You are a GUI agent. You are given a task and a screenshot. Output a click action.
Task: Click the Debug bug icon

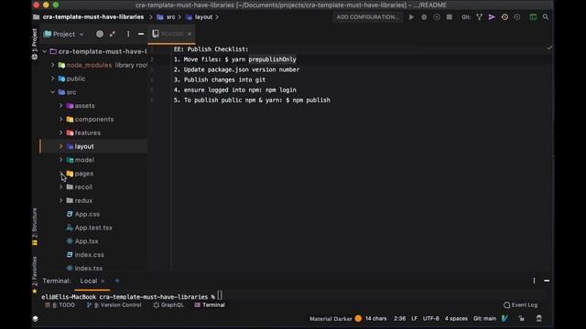[424, 17]
